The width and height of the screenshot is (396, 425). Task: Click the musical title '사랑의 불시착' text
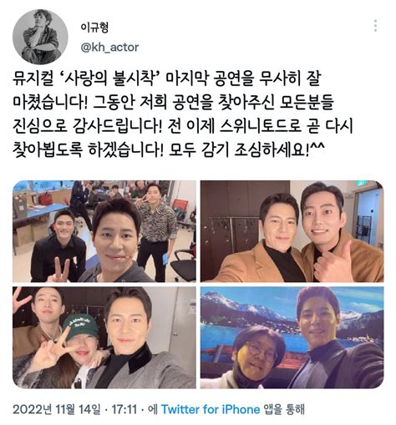click(110, 78)
